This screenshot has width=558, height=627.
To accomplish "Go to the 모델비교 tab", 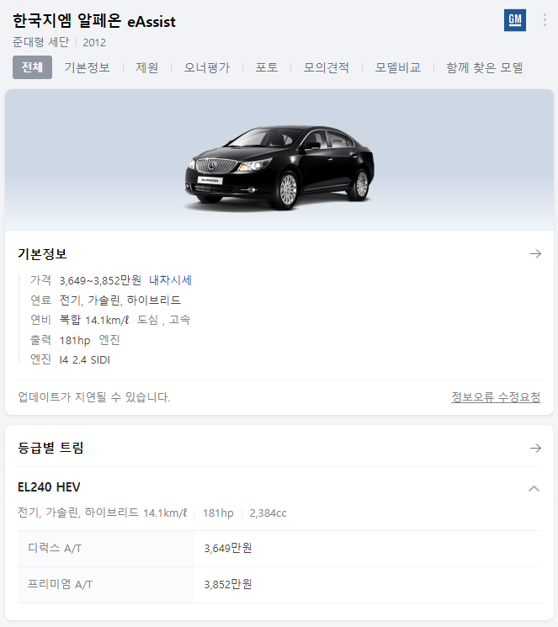I will [x=397, y=67].
